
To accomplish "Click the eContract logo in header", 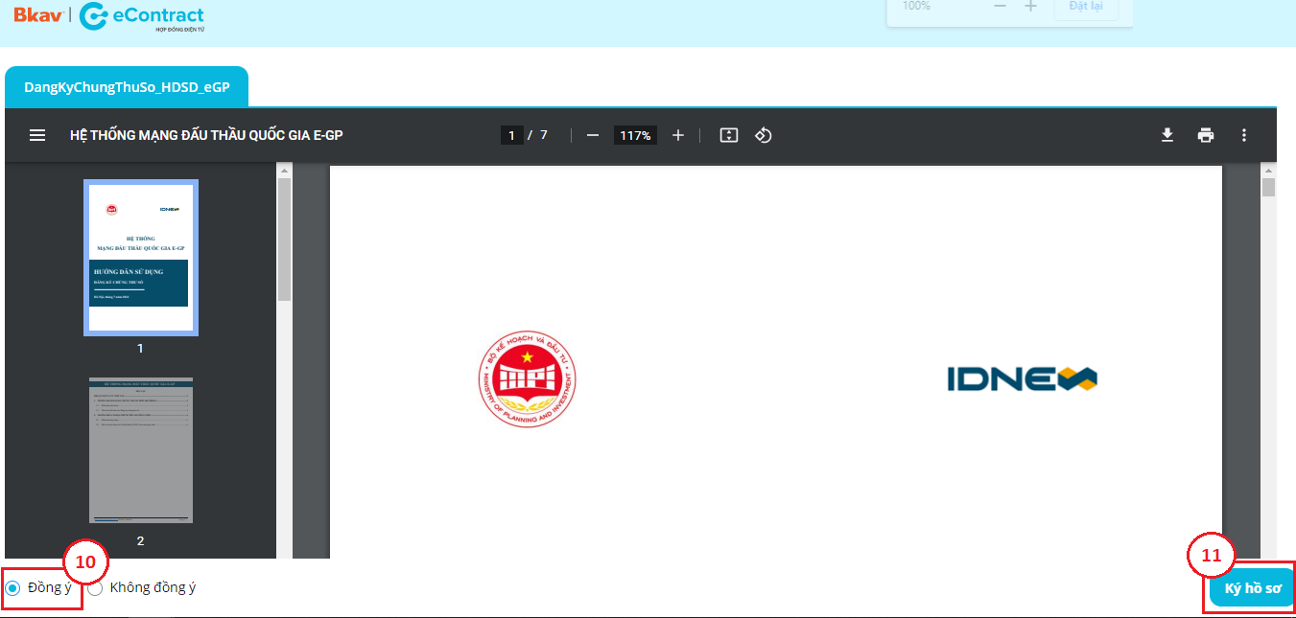I will 142,16.
